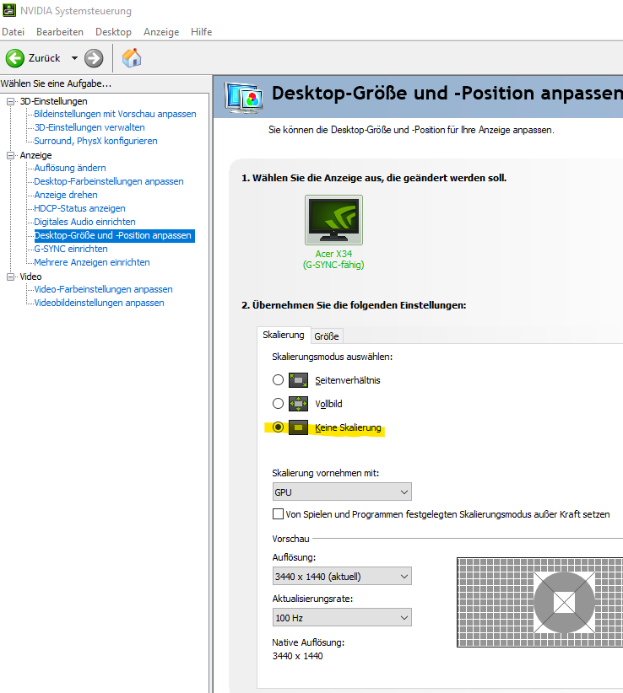Viewport: 623px width, 693px height.
Task: Click the Anzeige category label in tree
Action: coord(35,156)
